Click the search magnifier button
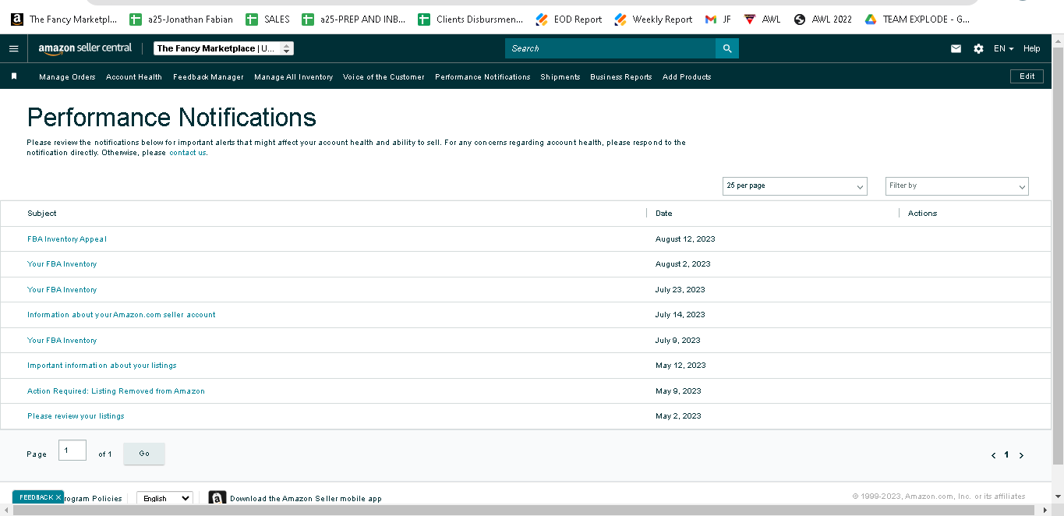 [x=726, y=48]
